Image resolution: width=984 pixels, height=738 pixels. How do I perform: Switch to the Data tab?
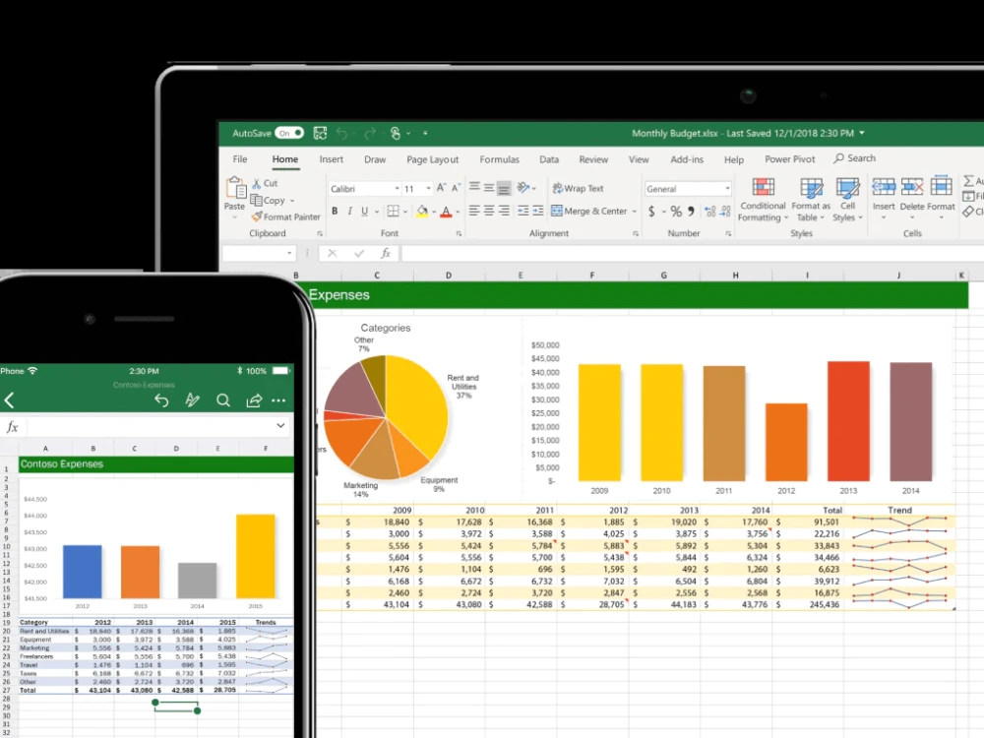click(x=549, y=159)
